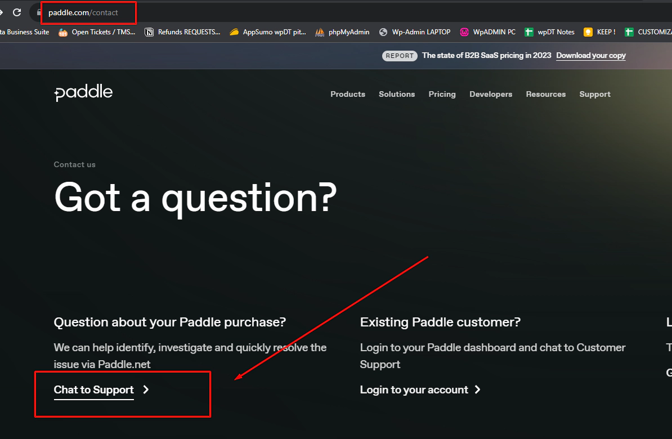The image size is (672, 439).
Task: Open the Refunds REQUESTS Notion bookmark icon
Action: (x=149, y=32)
